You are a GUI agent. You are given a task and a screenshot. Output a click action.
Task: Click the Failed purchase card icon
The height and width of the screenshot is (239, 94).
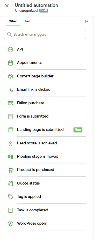pyautogui.click(x=11, y=103)
